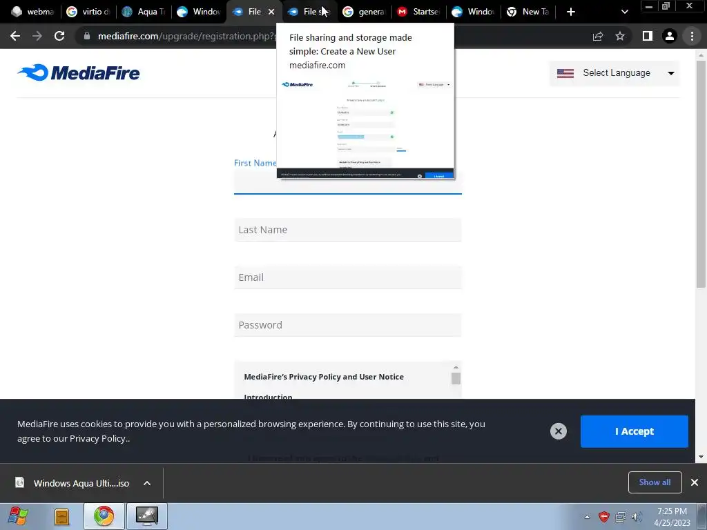Screen dimensions: 707x530
Task: Go back to previous page
Action: coord(15,36)
